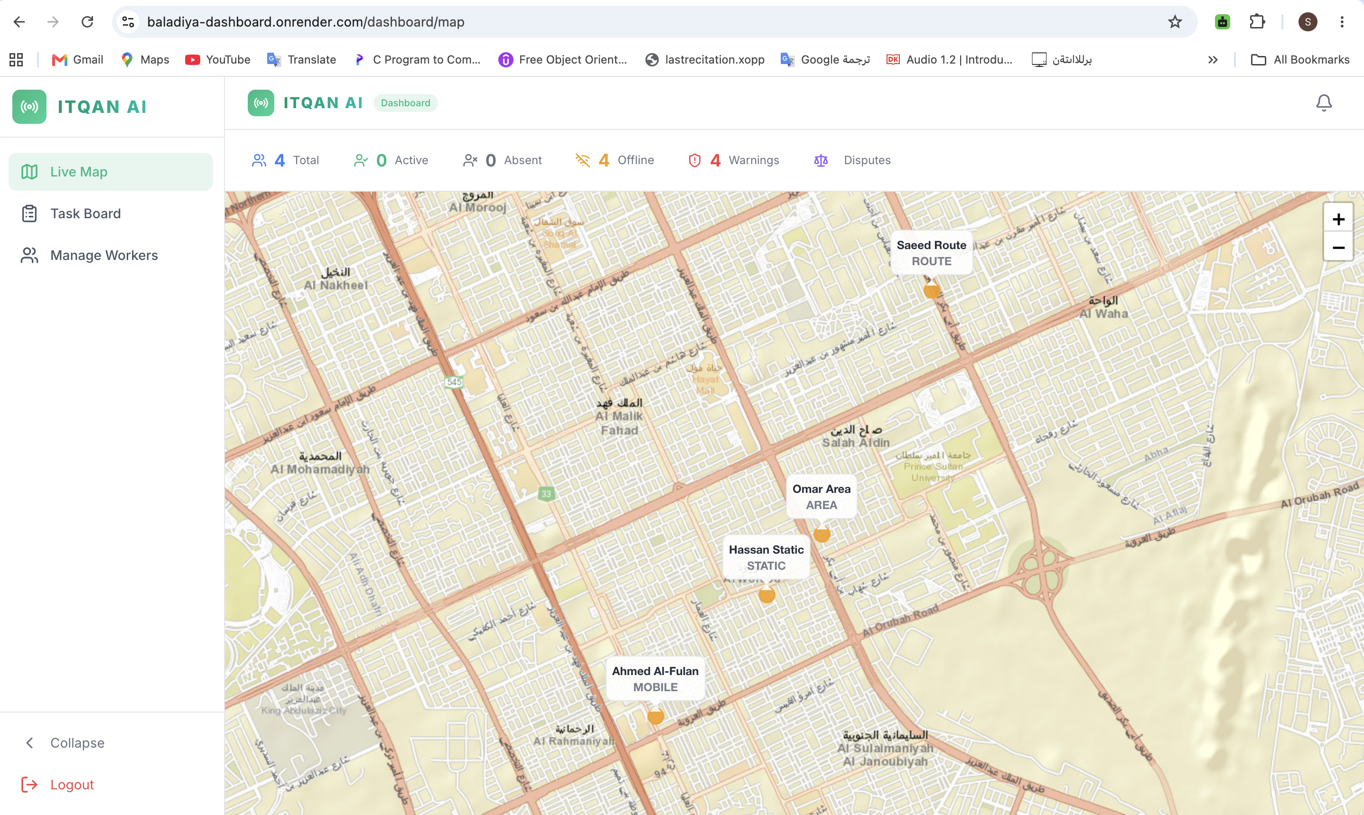Image resolution: width=1364 pixels, height=815 pixels.
Task: Open site information icon in address bar
Action: point(128,22)
